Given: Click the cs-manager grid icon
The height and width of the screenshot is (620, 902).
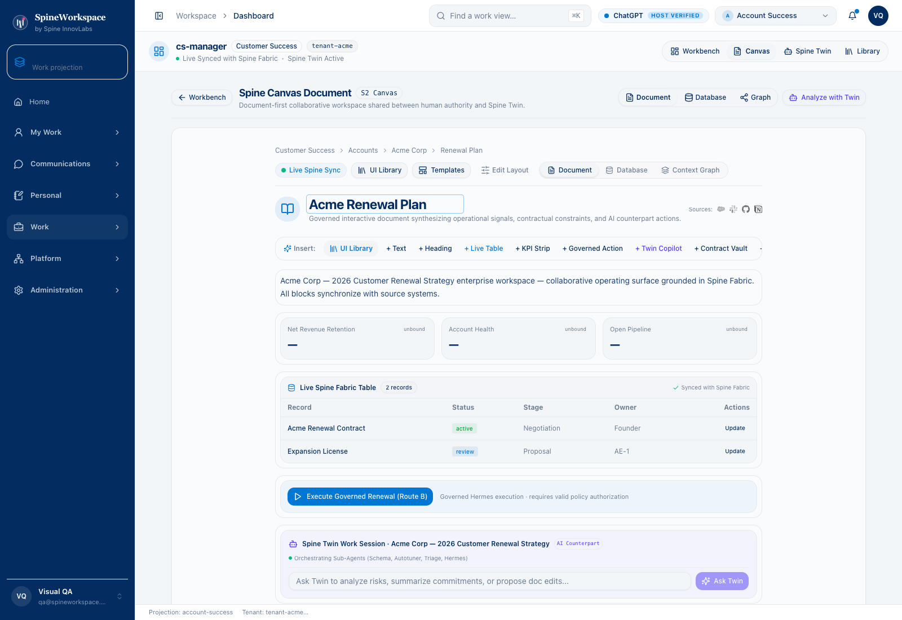Looking at the screenshot, I should point(159,51).
